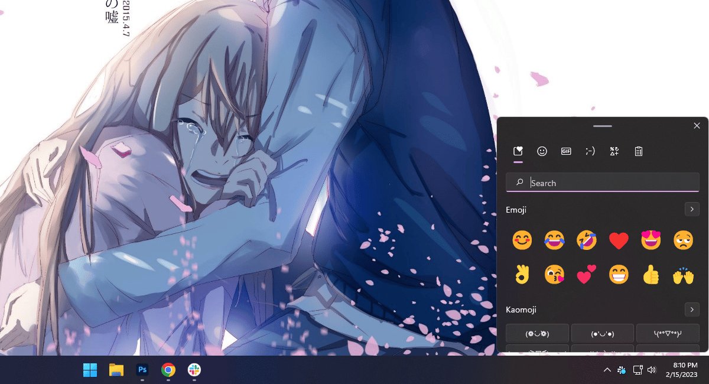The width and height of the screenshot is (709, 384).
Task: Open network settings from system tray
Action: [638, 370]
